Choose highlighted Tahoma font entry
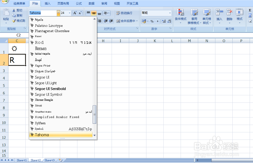This screenshot has width=253, height=163. 61,135
